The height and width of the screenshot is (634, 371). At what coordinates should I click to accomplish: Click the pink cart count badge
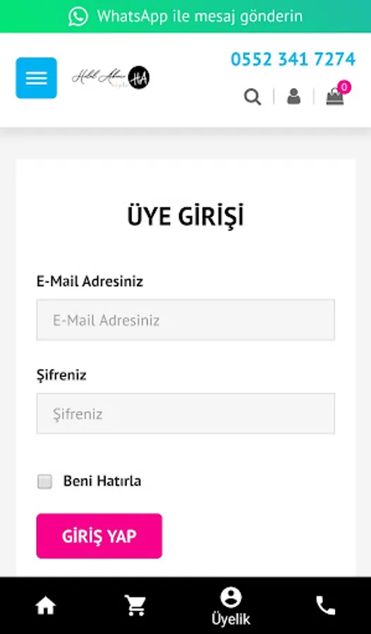click(x=344, y=87)
